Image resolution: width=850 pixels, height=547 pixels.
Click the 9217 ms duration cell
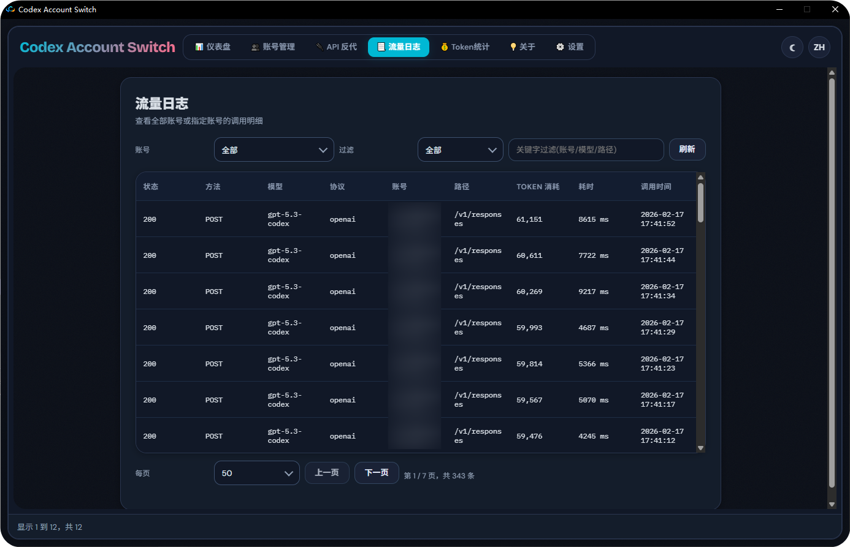(x=594, y=292)
